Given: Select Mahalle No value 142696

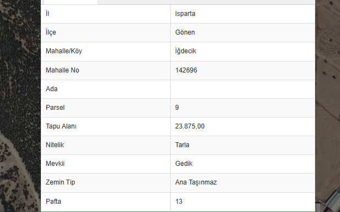Looking at the screenshot, I should point(186,70).
